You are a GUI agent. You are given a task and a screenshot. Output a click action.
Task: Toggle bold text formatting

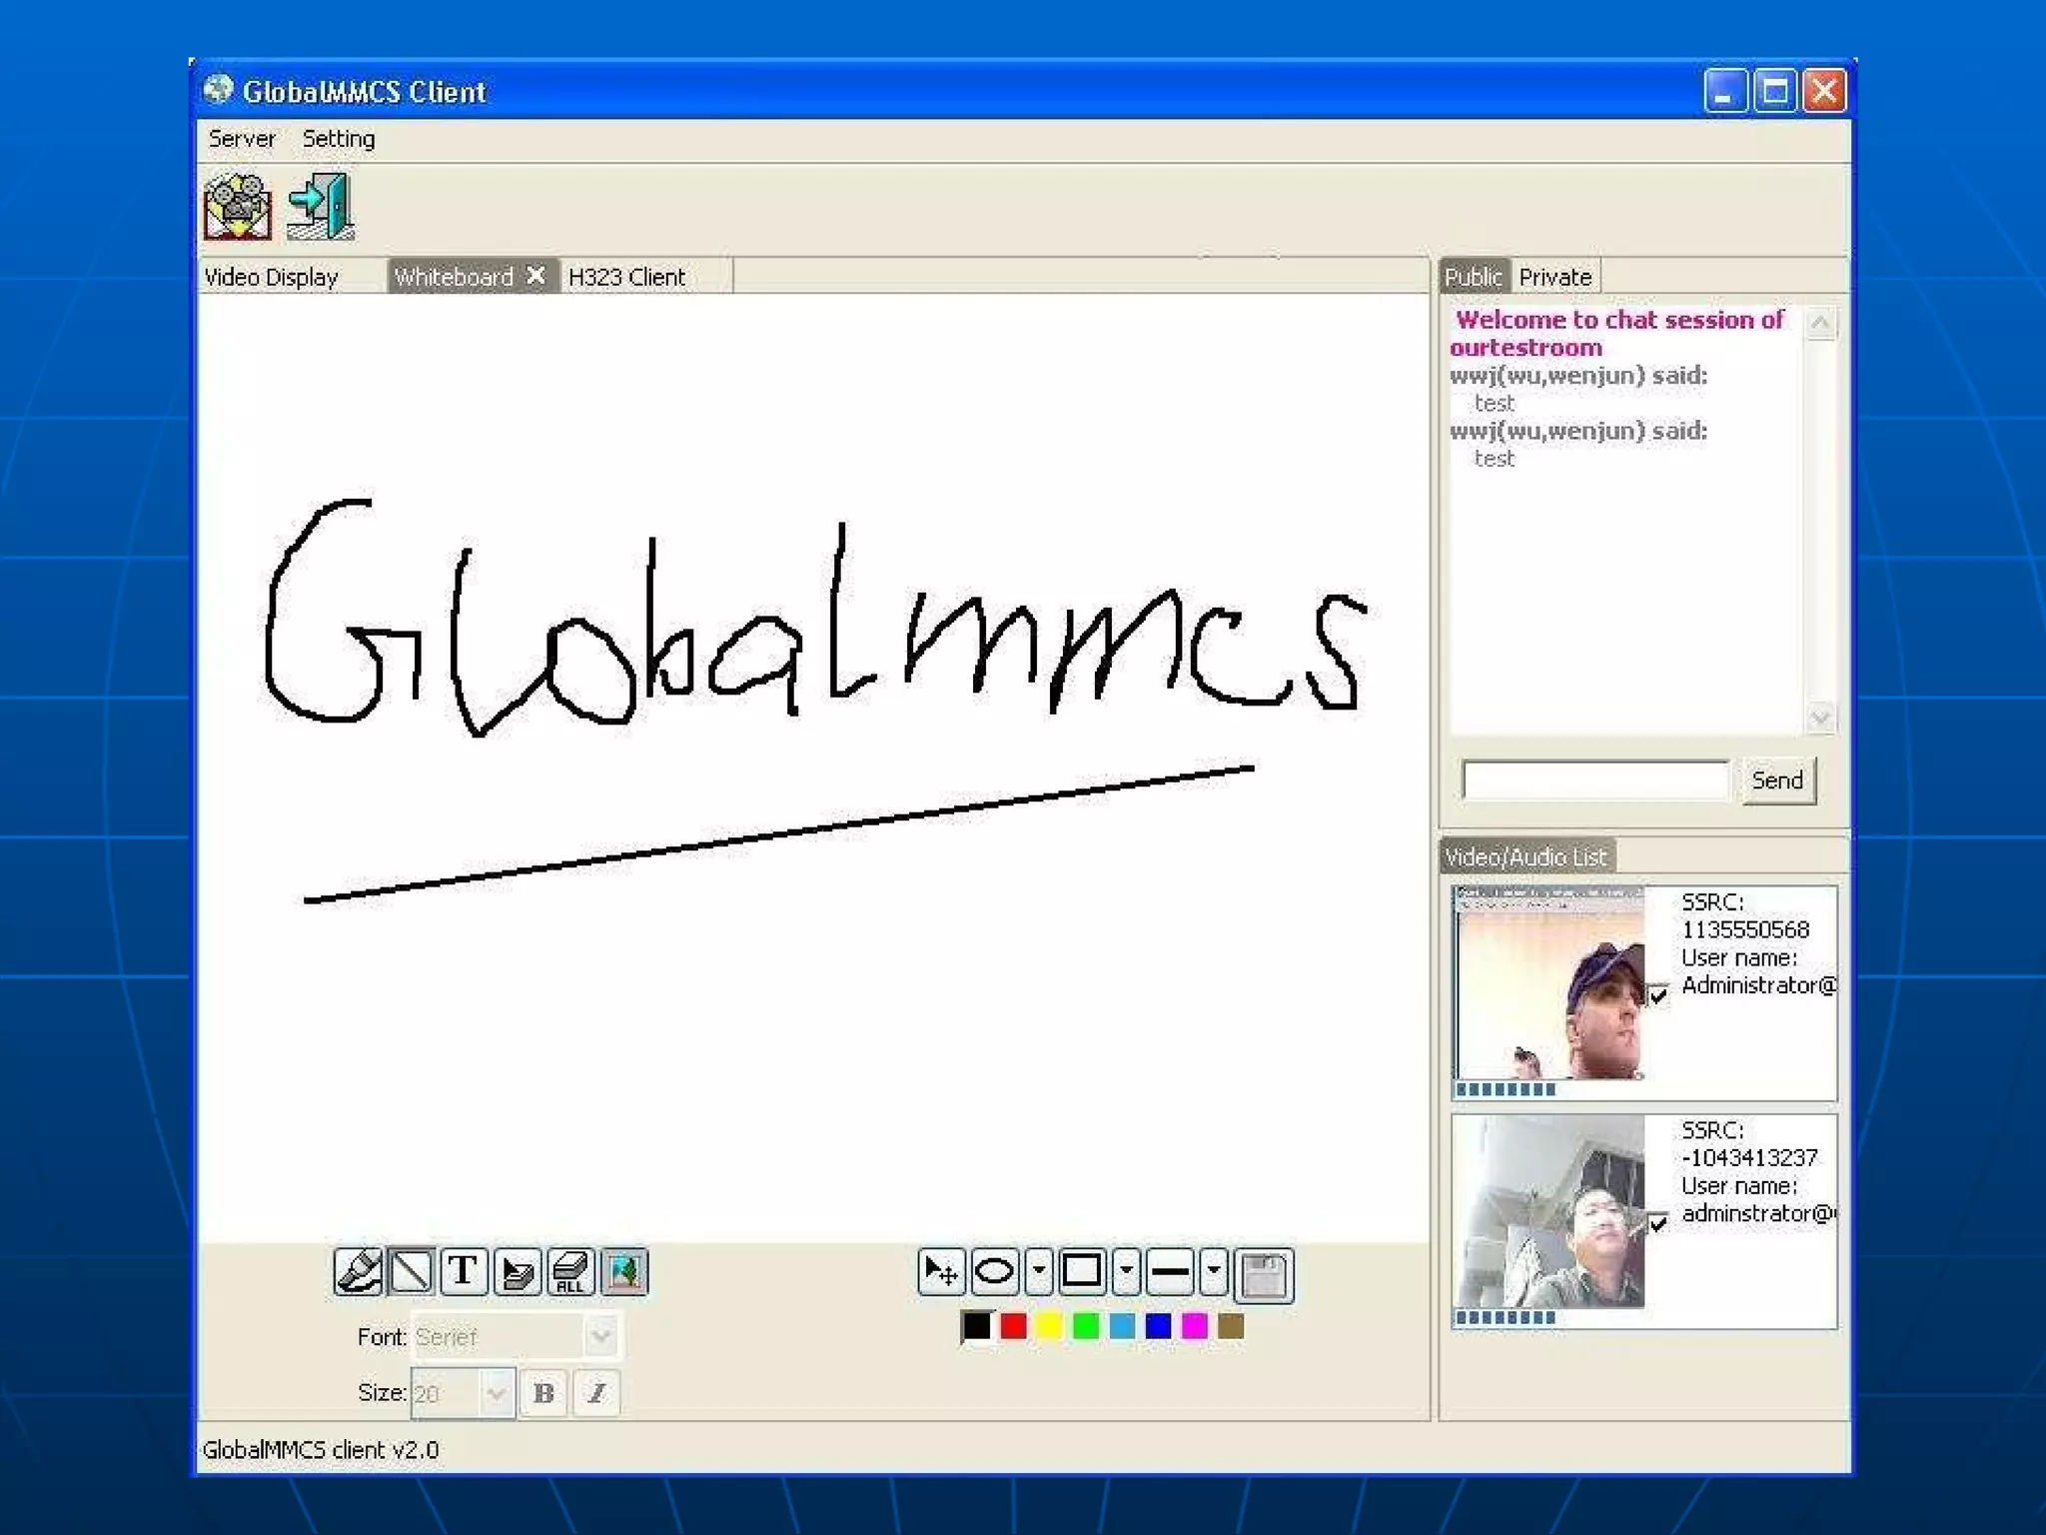(543, 1393)
